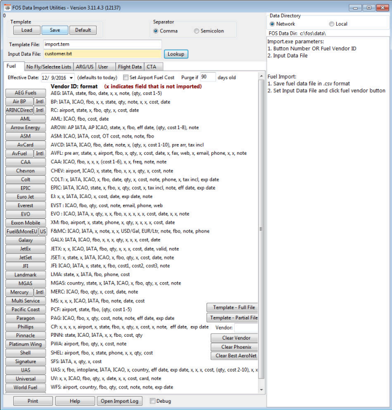The width and height of the screenshot is (392, 410).
Task: Click the Clear Phoenix button
Action: click(235, 347)
